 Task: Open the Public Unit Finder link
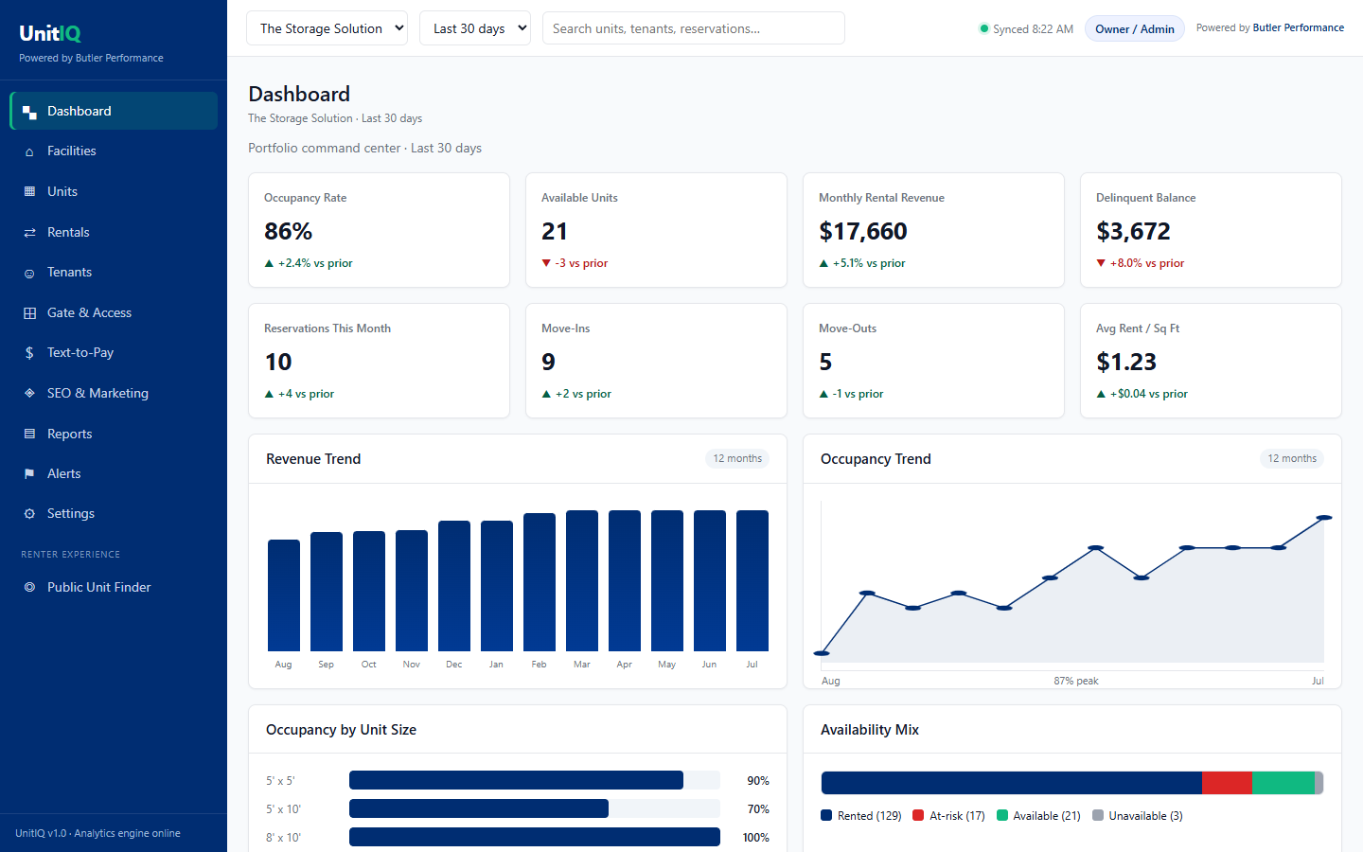(x=114, y=587)
